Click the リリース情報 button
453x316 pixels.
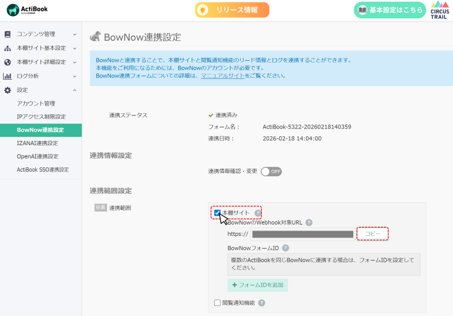232,10
